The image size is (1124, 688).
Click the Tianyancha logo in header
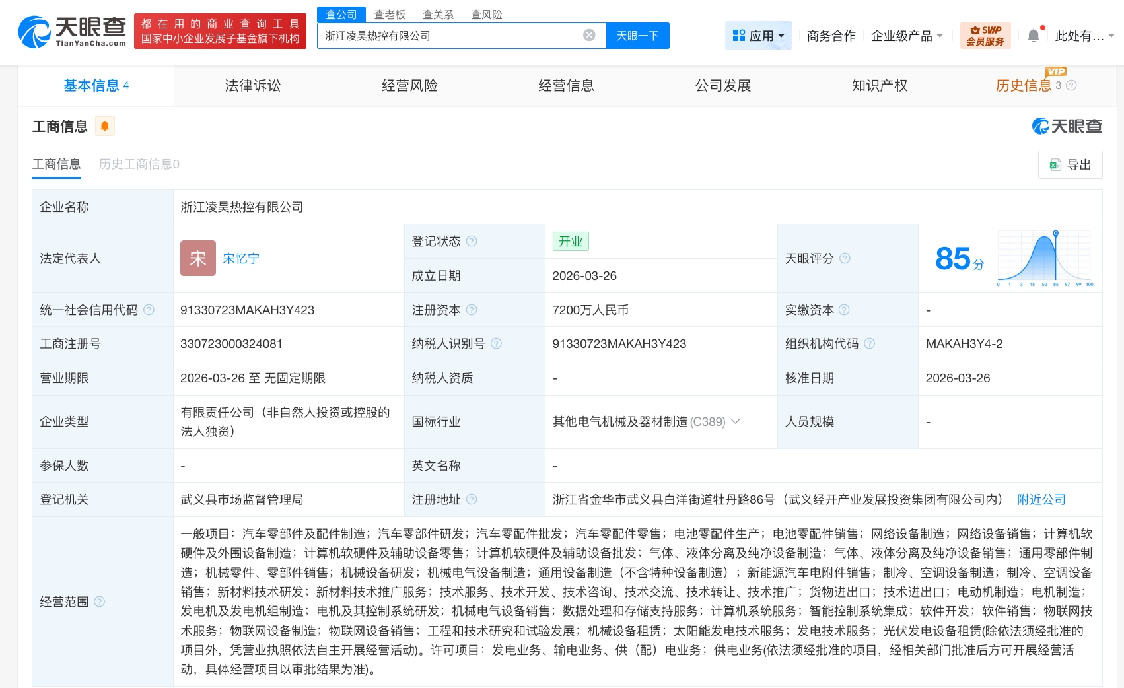click(x=72, y=31)
